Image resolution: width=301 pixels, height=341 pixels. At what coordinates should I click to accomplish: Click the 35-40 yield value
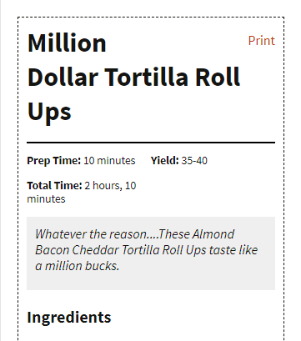click(x=194, y=161)
